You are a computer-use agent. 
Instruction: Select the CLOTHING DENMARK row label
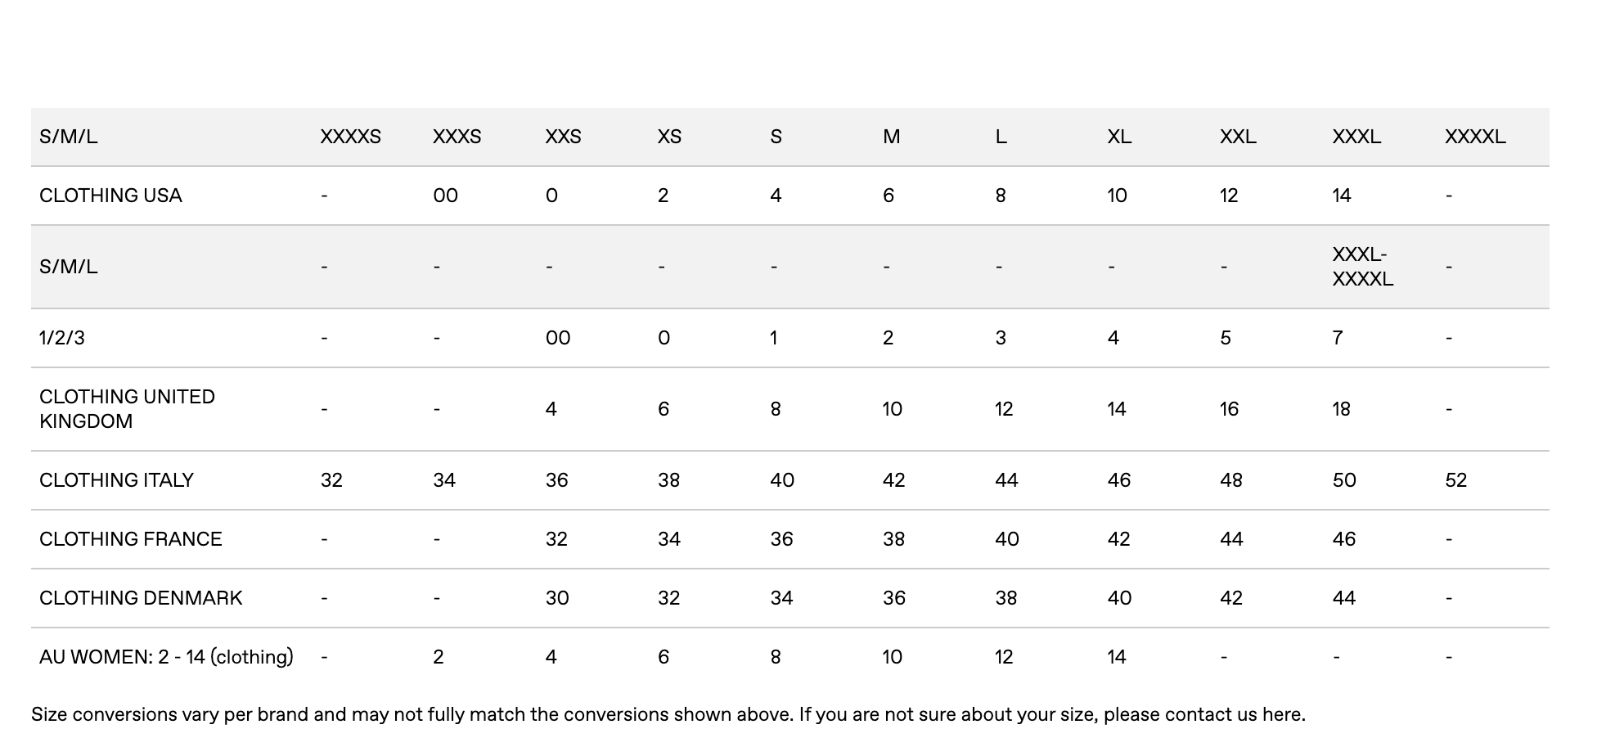(141, 598)
